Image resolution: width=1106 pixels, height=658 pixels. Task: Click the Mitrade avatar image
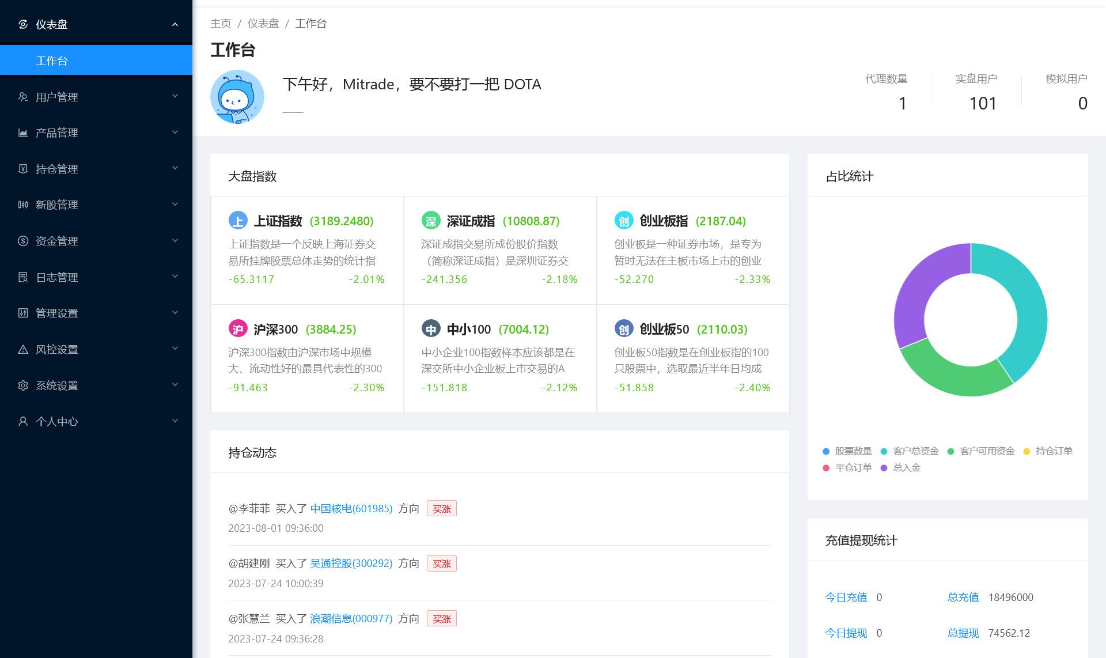pos(237,96)
